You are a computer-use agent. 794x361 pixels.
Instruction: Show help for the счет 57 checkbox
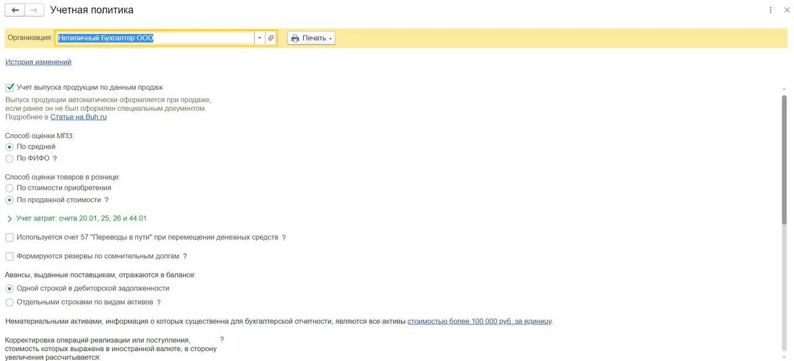tap(284, 237)
